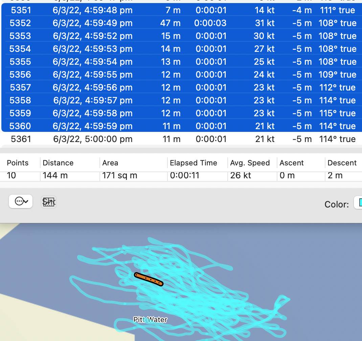
Task: Click the Ascent column header
Action: click(x=292, y=163)
